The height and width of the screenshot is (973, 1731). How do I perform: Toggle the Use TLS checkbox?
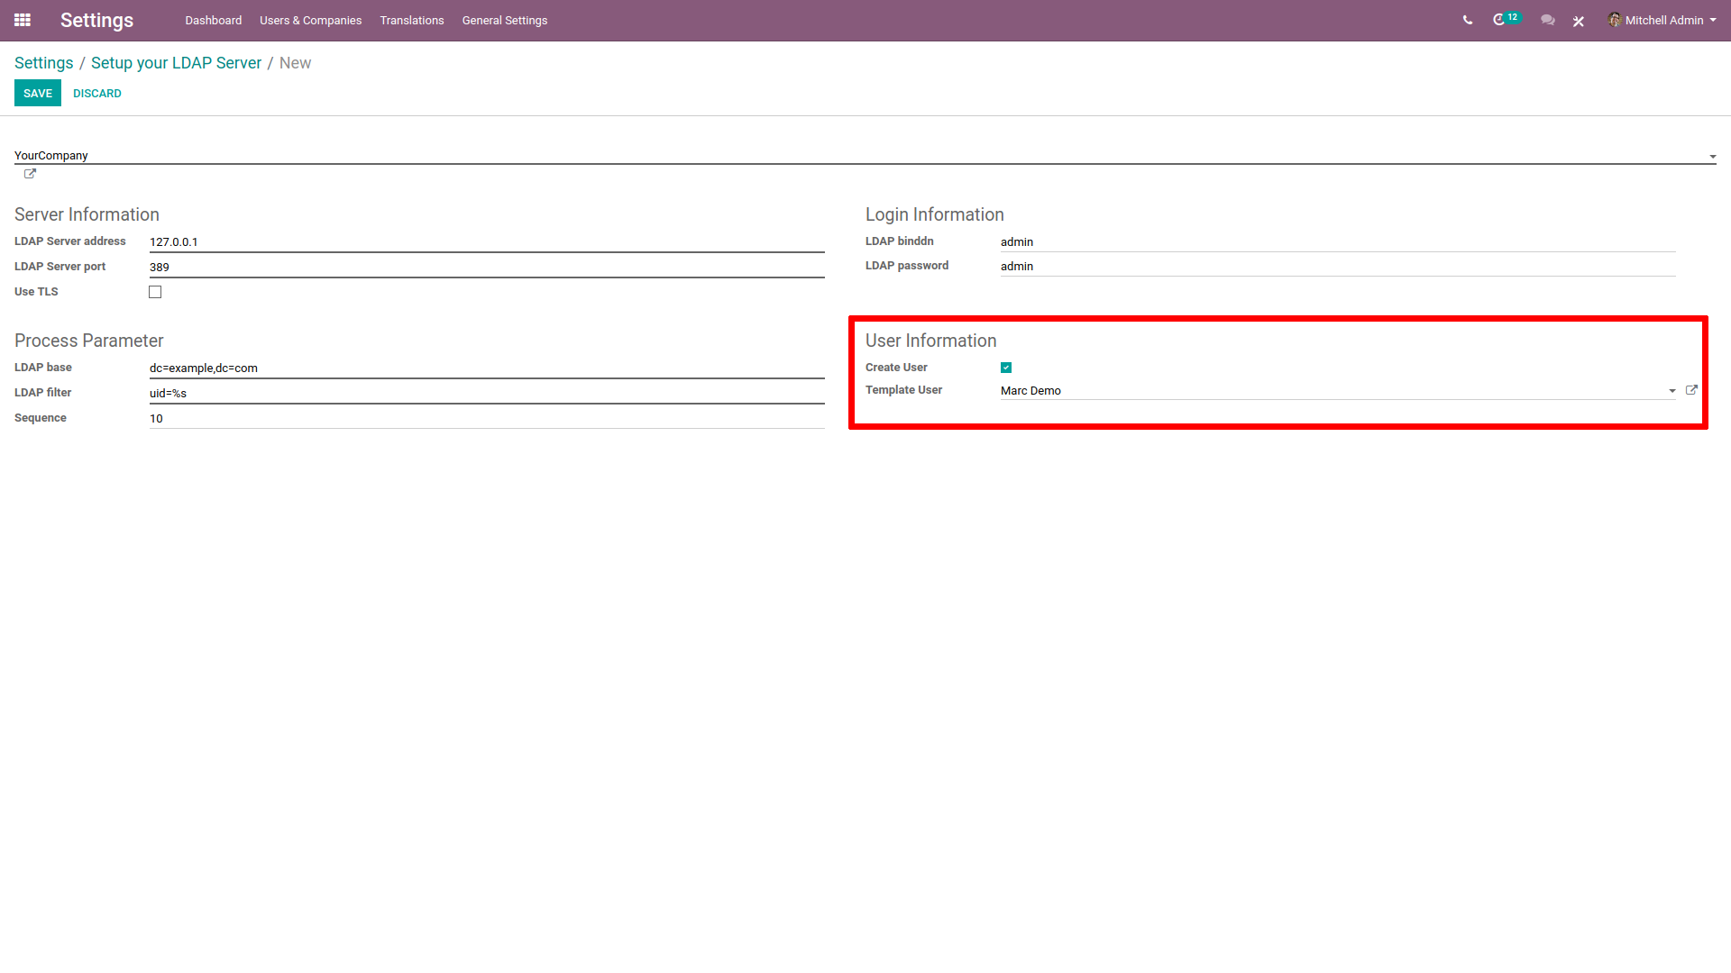(x=156, y=291)
